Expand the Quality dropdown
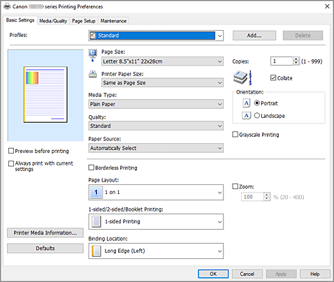 (156, 126)
